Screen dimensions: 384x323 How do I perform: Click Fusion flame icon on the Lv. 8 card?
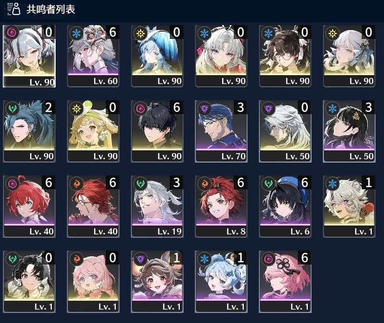pos(204,183)
